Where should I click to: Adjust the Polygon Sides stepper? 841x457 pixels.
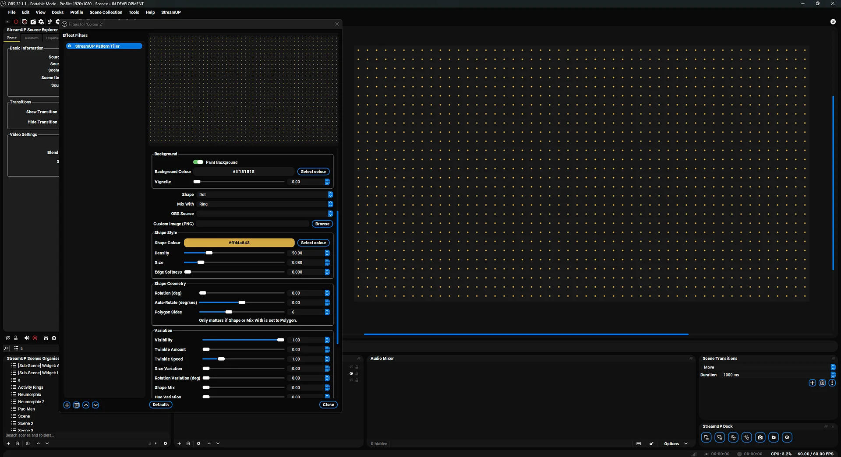327,312
